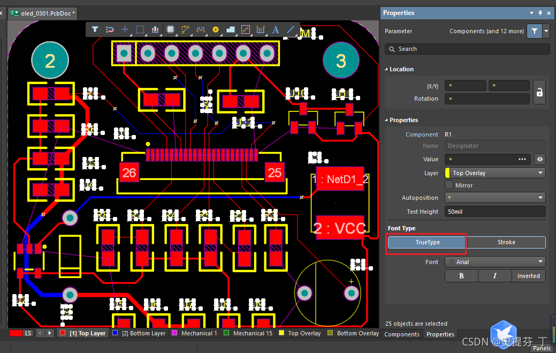
Task: Click the X location field
Action: 465,86
